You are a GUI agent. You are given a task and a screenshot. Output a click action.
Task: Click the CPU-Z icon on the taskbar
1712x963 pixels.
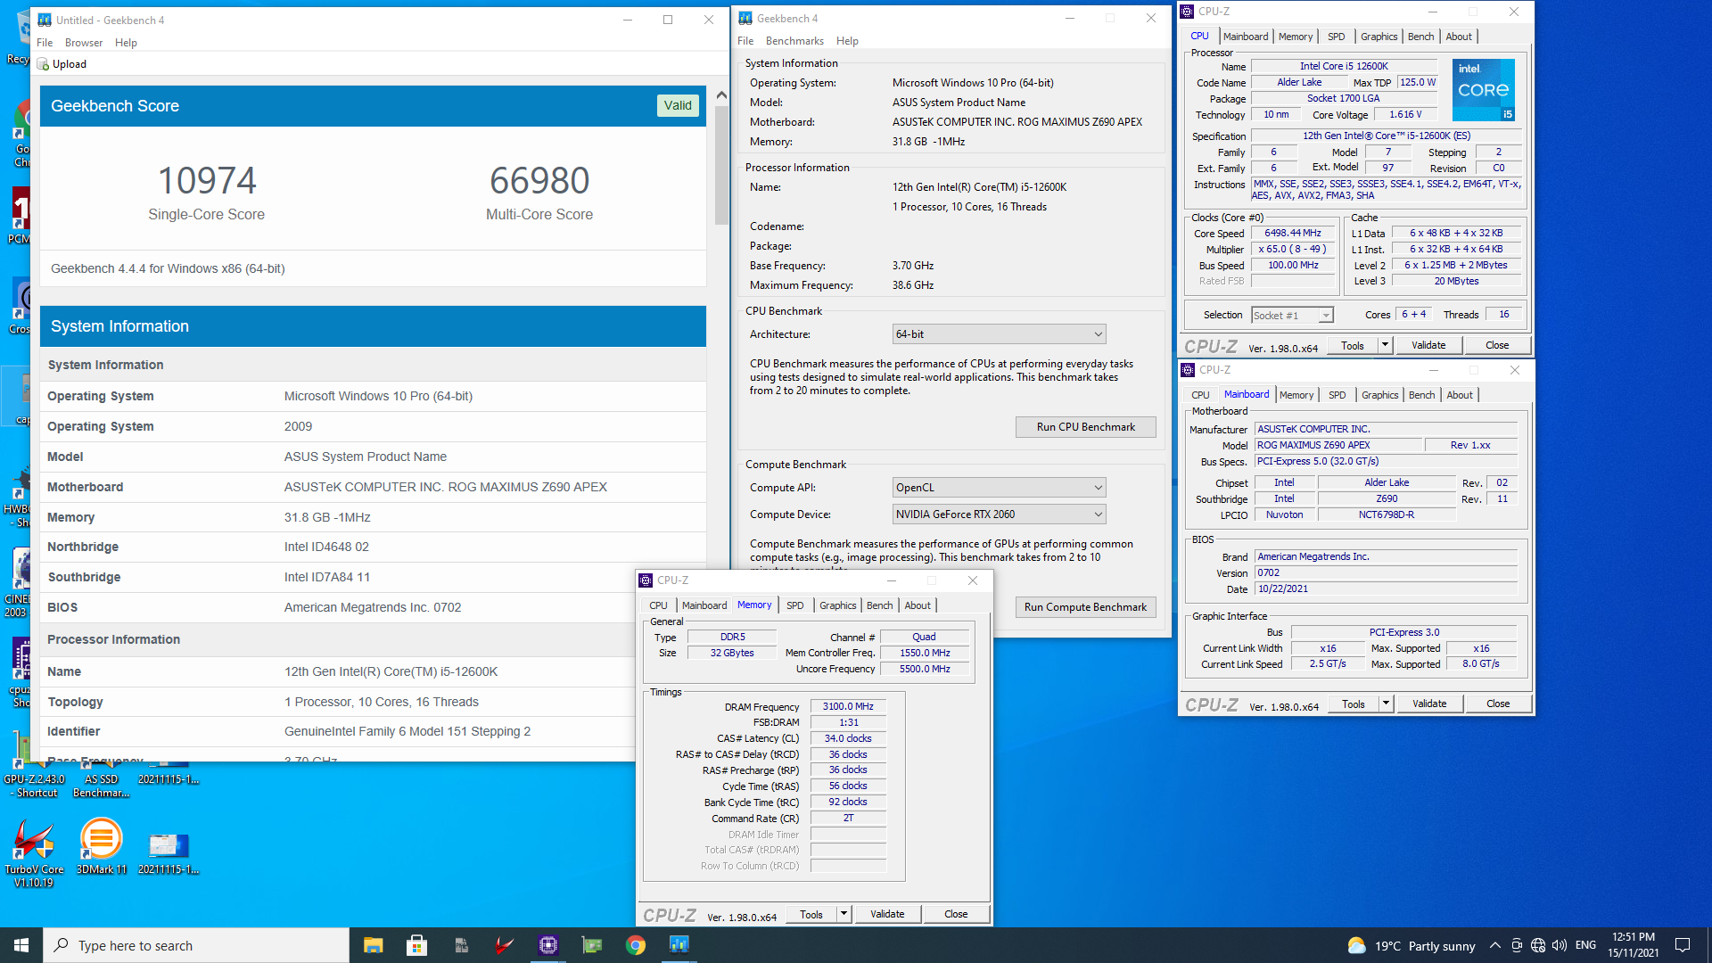547,945
